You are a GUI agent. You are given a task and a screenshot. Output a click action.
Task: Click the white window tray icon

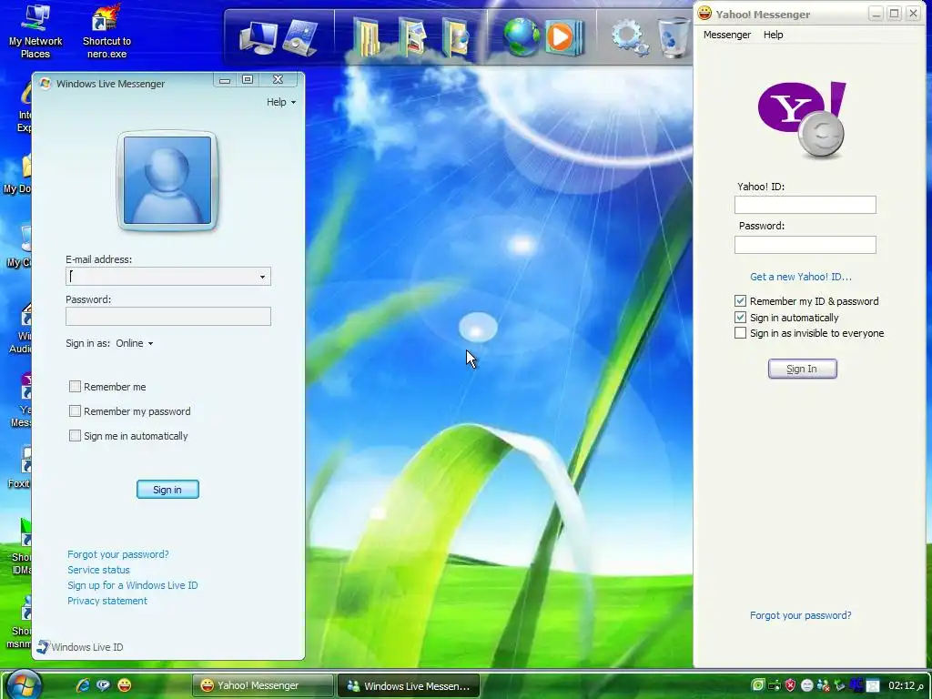872,685
